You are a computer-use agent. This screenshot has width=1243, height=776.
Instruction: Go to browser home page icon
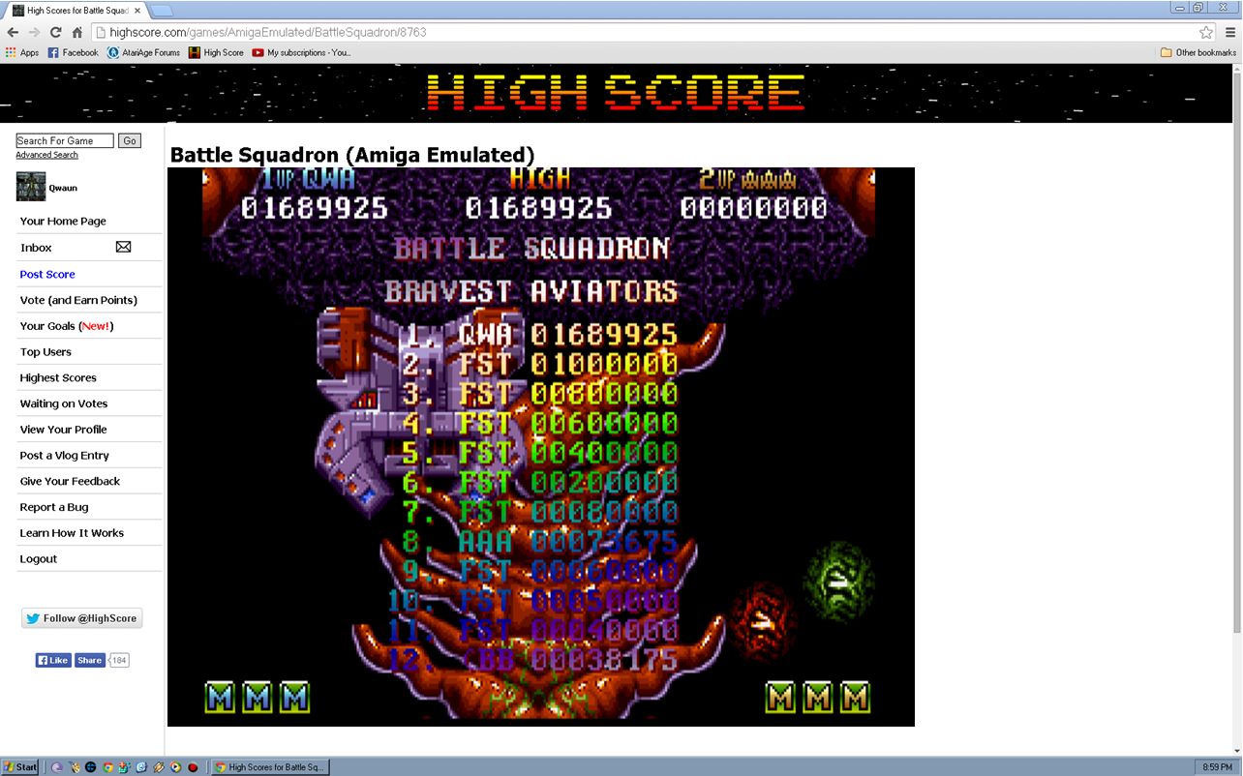[x=77, y=32]
